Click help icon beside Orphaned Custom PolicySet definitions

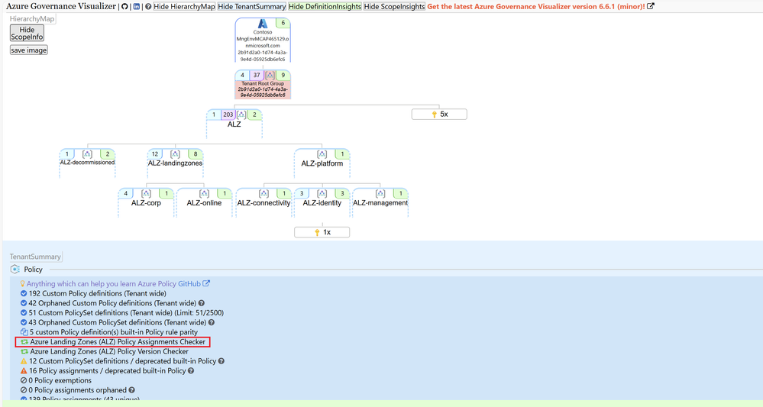tap(212, 322)
